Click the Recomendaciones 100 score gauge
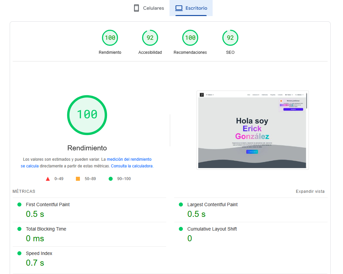Viewport: 343px width, 274px height. (x=190, y=38)
